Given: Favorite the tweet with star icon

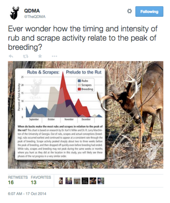Looking at the screenshot, I should pyautogui.click(x=40, y=56).
